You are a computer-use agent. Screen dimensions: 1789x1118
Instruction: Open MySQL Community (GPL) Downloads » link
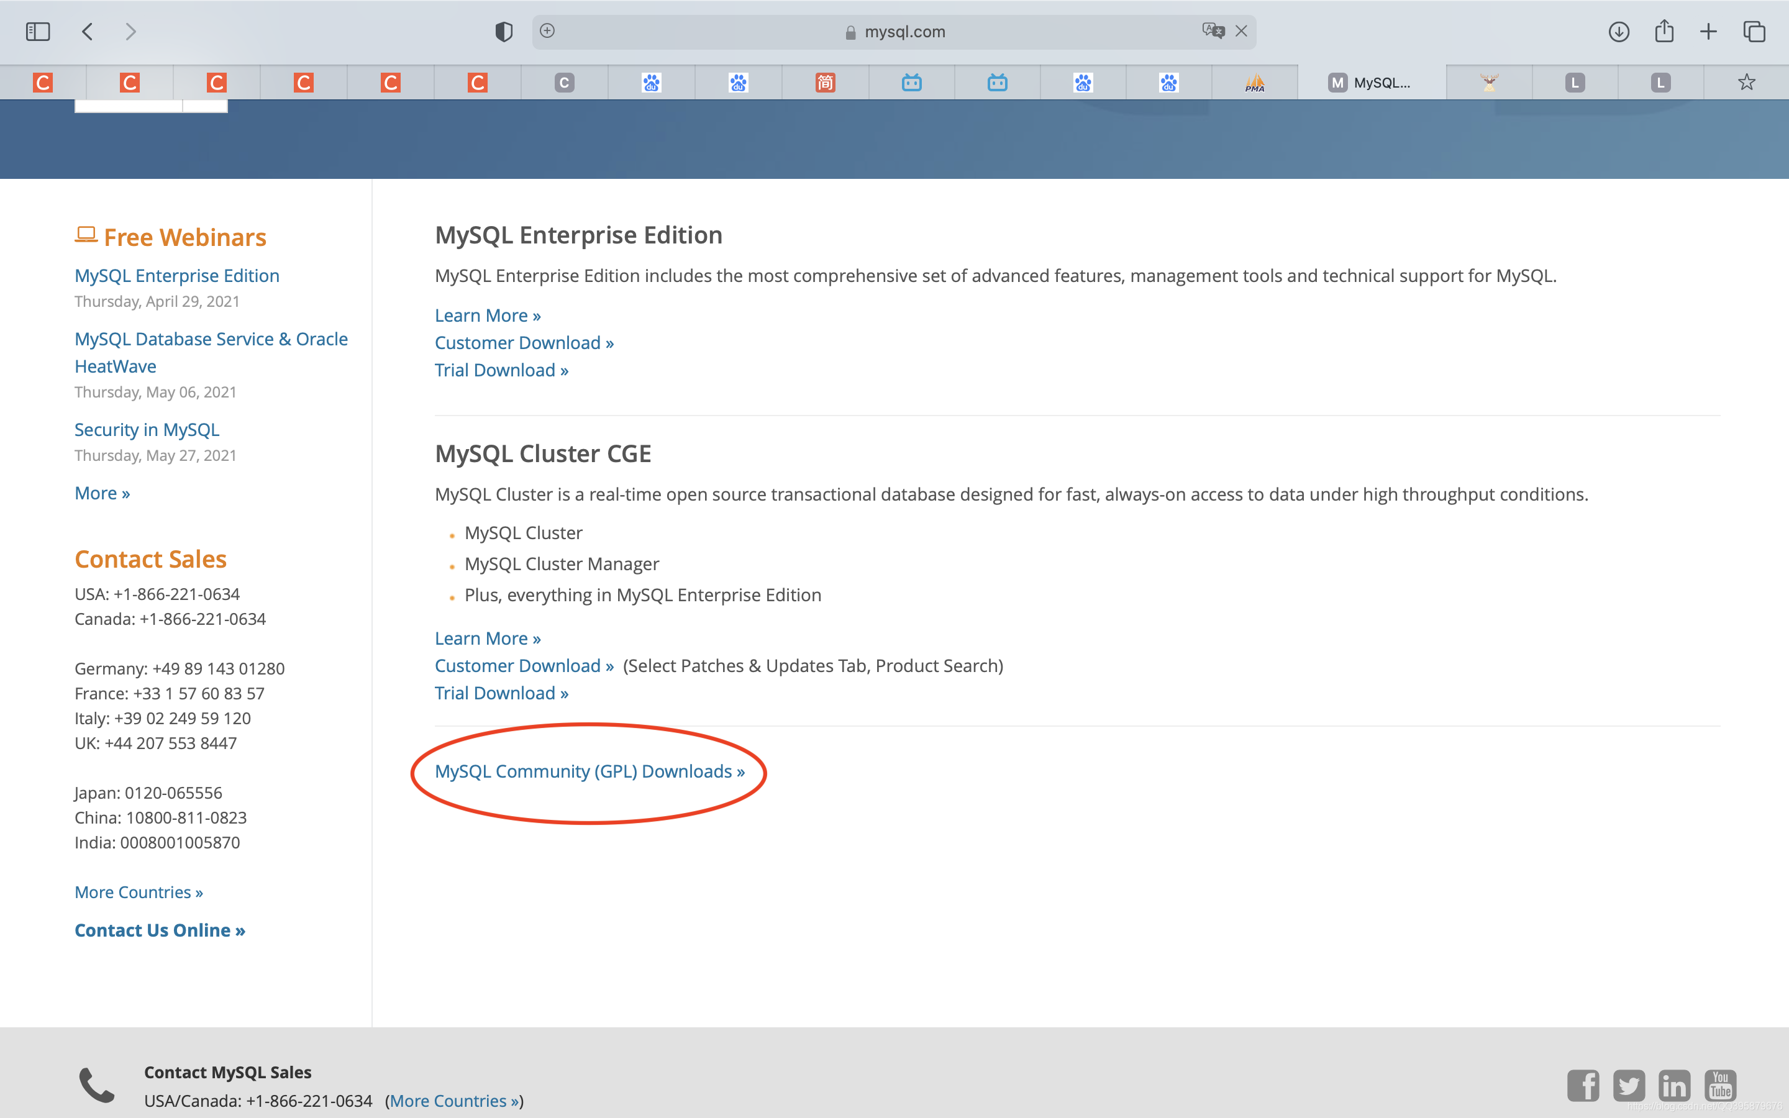point(590,771)
